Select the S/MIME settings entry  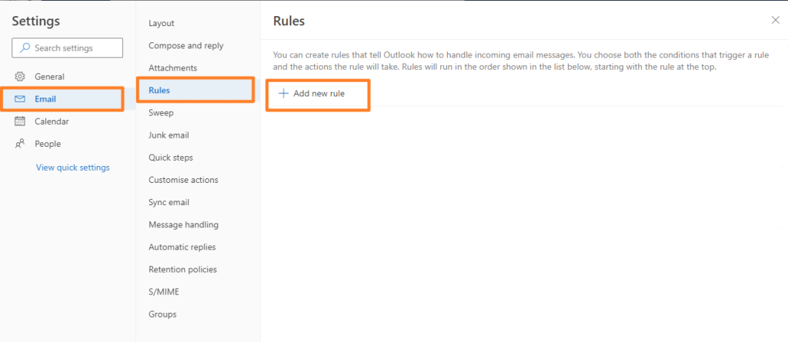coord(164,292)
